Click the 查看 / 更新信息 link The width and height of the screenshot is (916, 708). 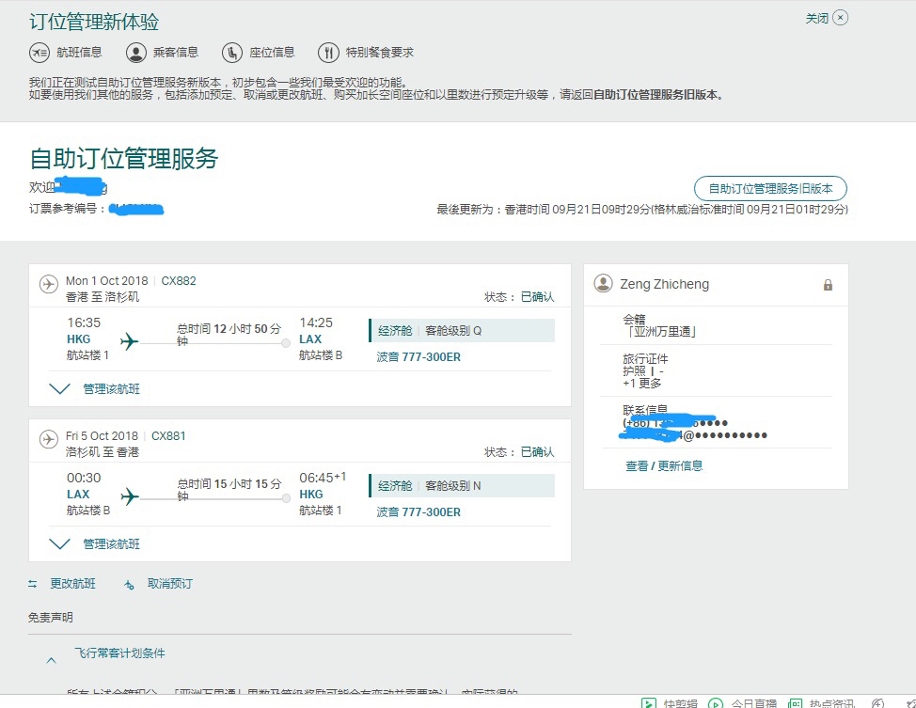[x=664, y=465]
